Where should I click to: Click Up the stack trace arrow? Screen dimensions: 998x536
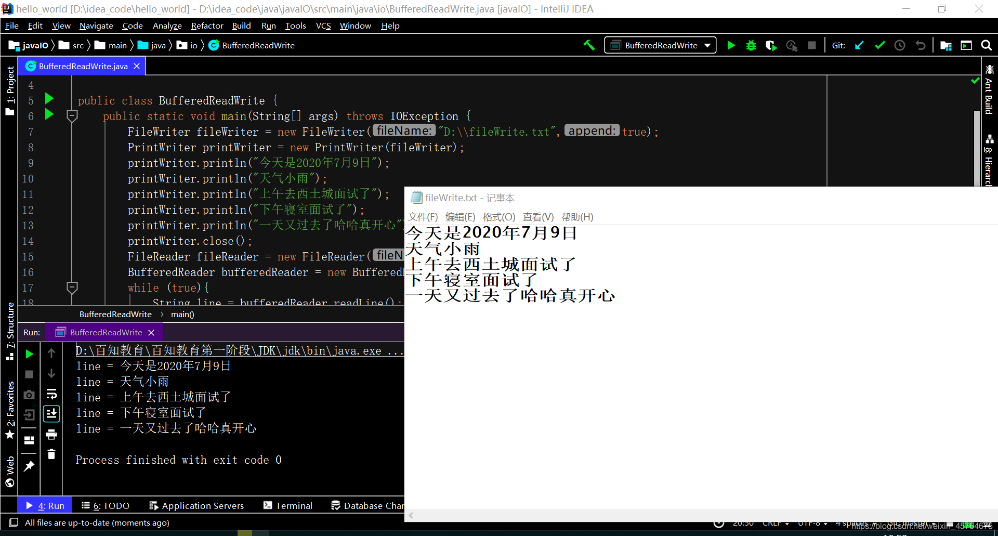click(x=51, y=353)
